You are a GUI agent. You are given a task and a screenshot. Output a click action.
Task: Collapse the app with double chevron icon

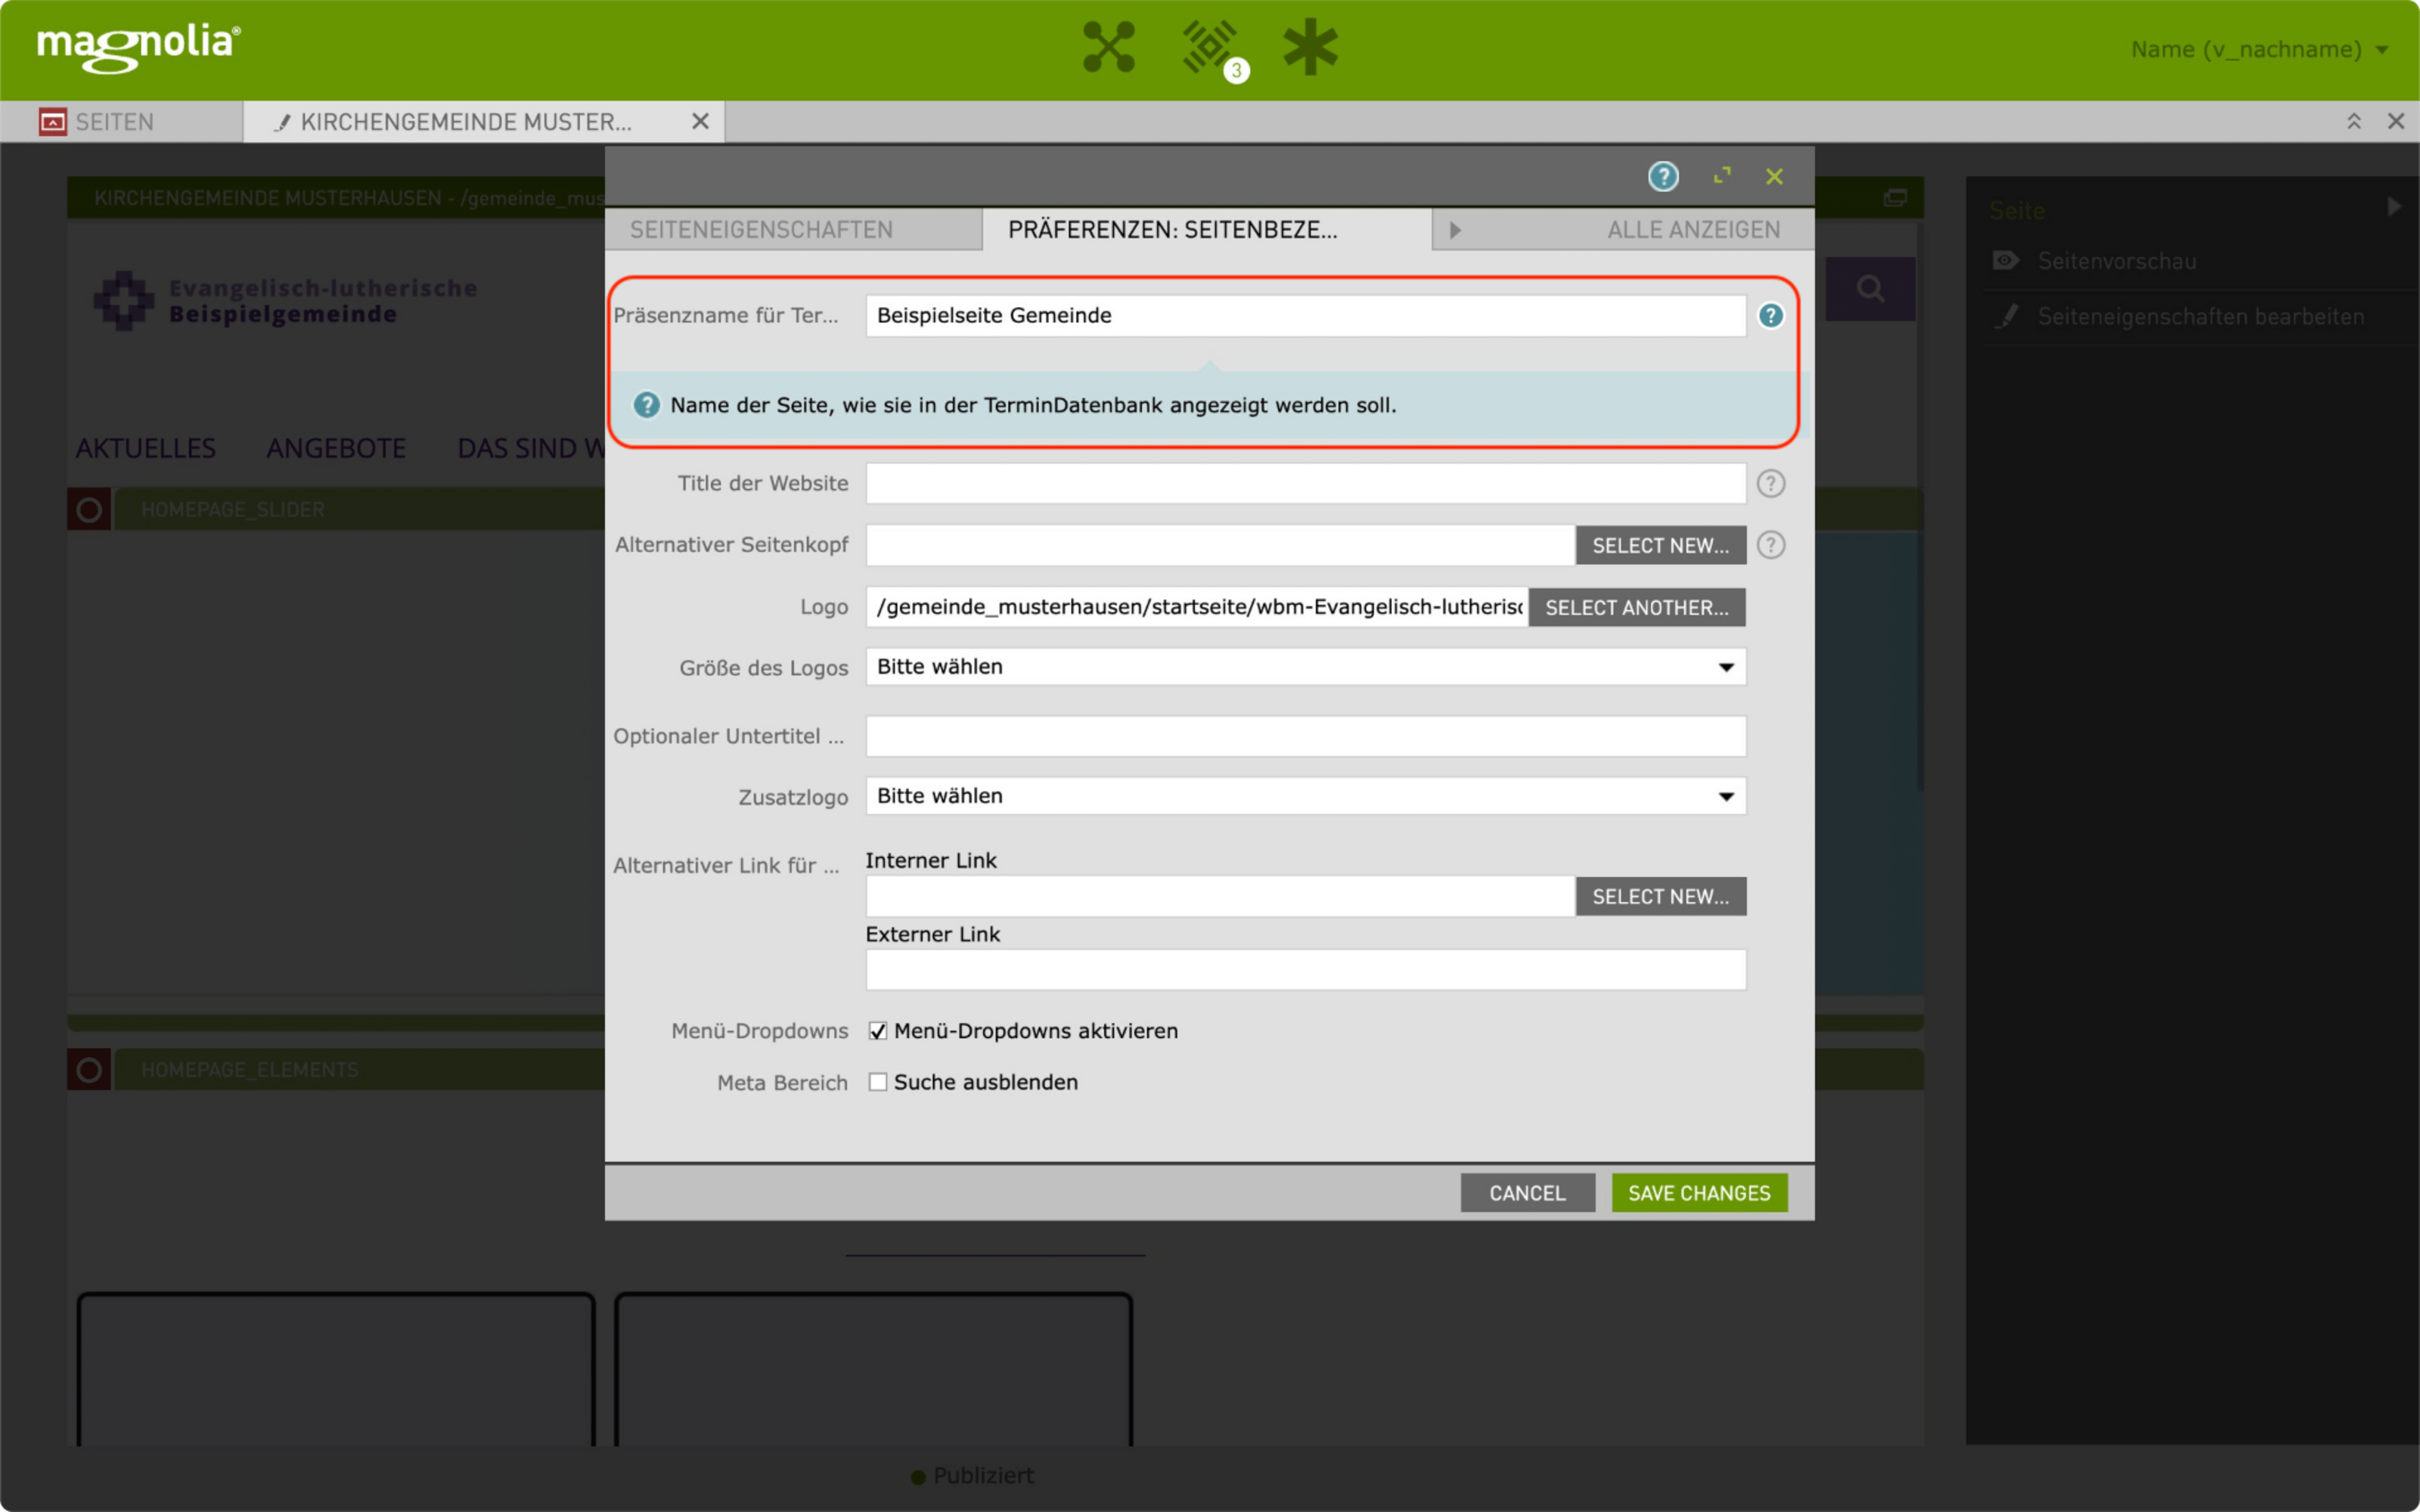click(2354, 122)
